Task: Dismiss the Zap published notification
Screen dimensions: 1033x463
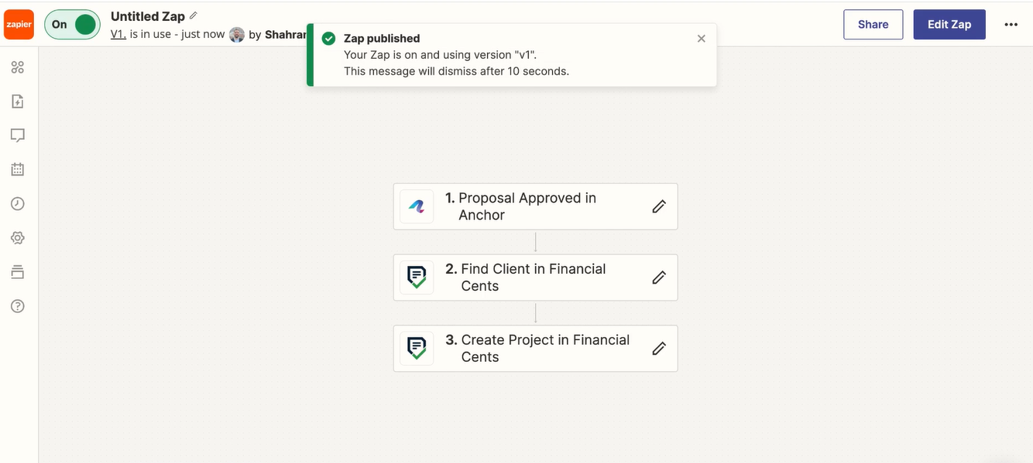Action: pyautogui.click(x=702, y=39)
